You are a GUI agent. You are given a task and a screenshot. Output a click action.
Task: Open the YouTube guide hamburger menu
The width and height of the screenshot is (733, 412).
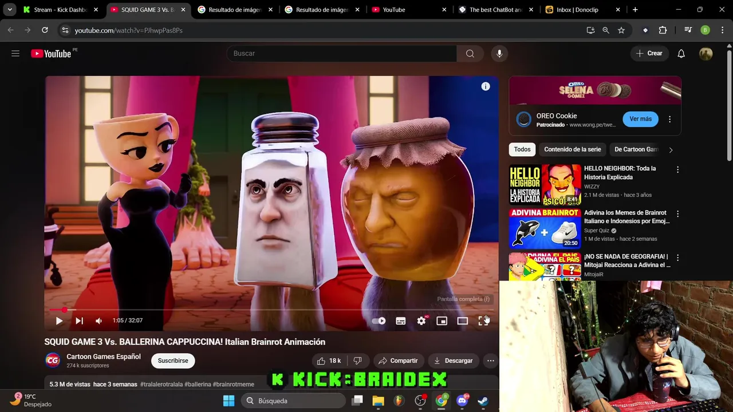[15, 53]
